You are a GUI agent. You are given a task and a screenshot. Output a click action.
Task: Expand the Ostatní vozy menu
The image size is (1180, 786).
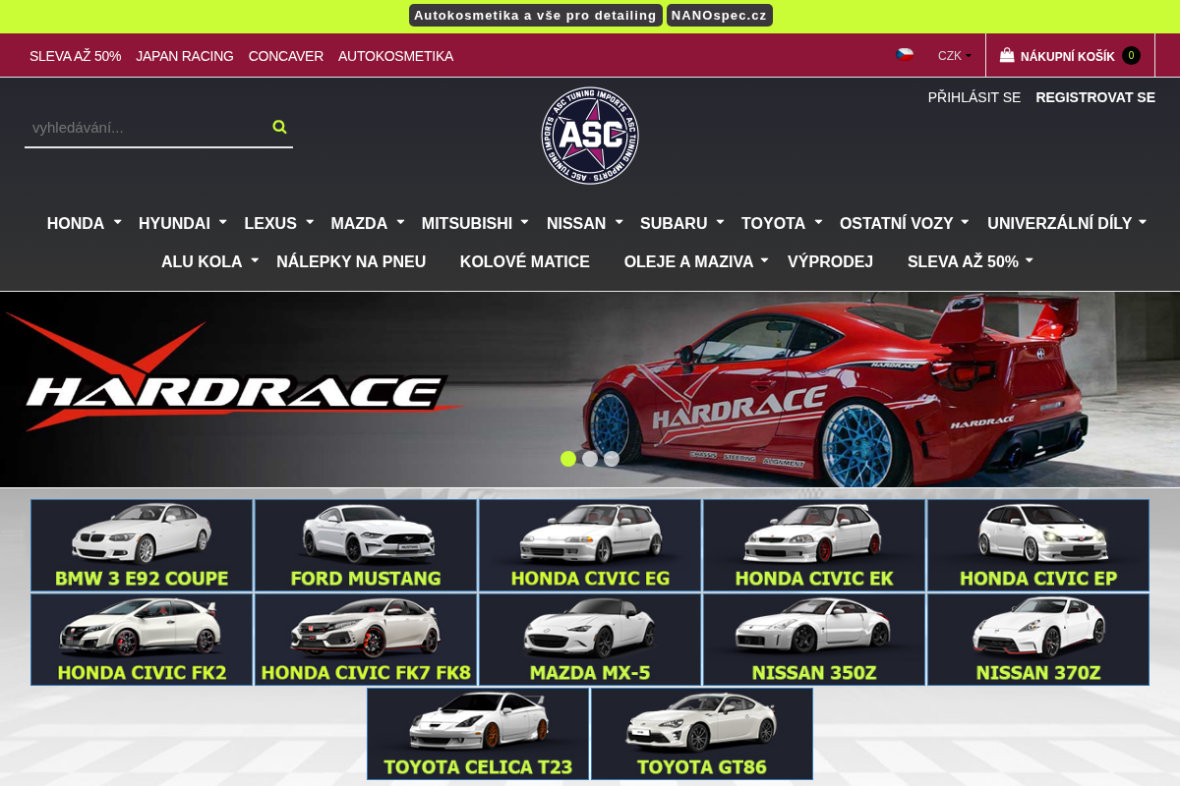pos(905,223)
